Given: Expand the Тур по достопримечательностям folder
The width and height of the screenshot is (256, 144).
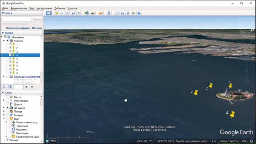Looking at the screenshot, I should click(x=4, y=76).
